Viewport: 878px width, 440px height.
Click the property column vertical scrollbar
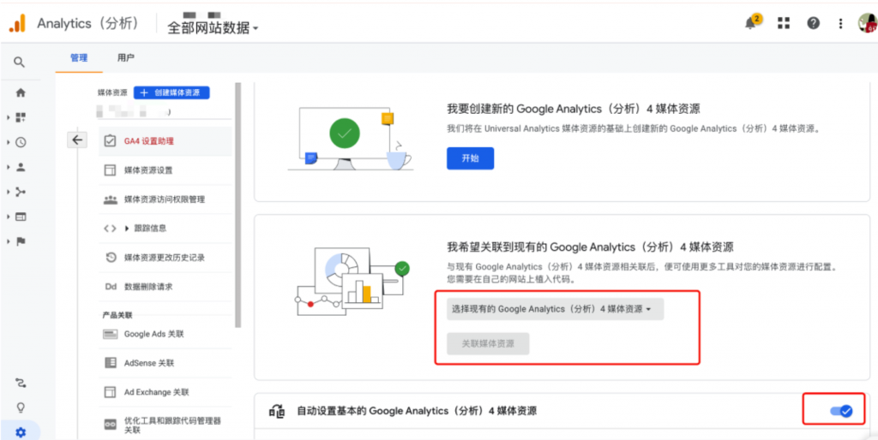tap(238, 205)
